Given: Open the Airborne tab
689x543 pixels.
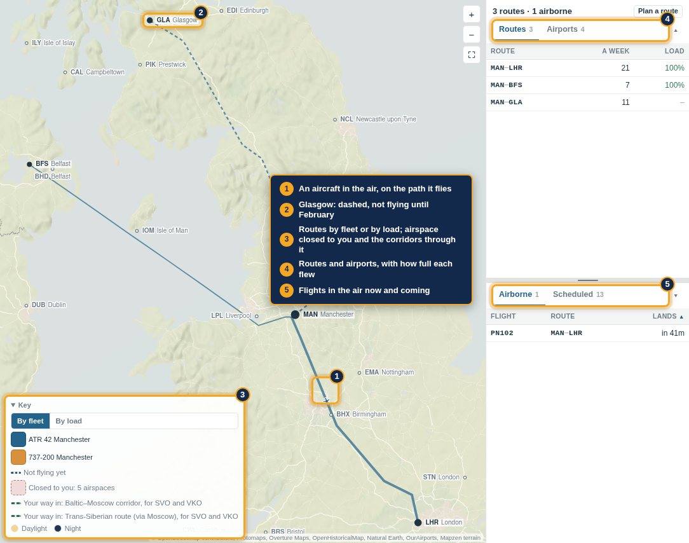Looking at the screenshot, I should (519, 294).
